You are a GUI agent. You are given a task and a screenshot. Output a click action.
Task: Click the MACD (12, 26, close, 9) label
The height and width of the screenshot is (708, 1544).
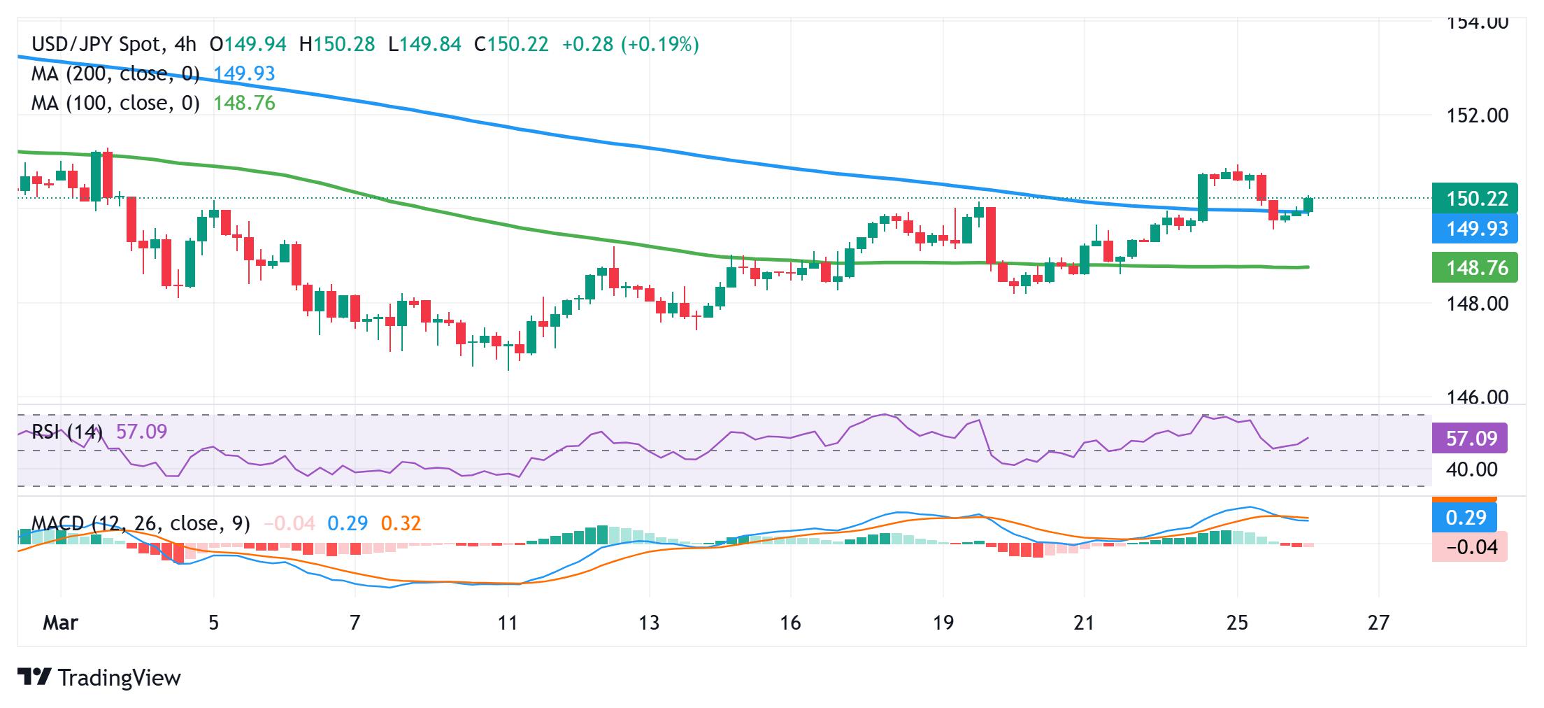click(141, 523)
